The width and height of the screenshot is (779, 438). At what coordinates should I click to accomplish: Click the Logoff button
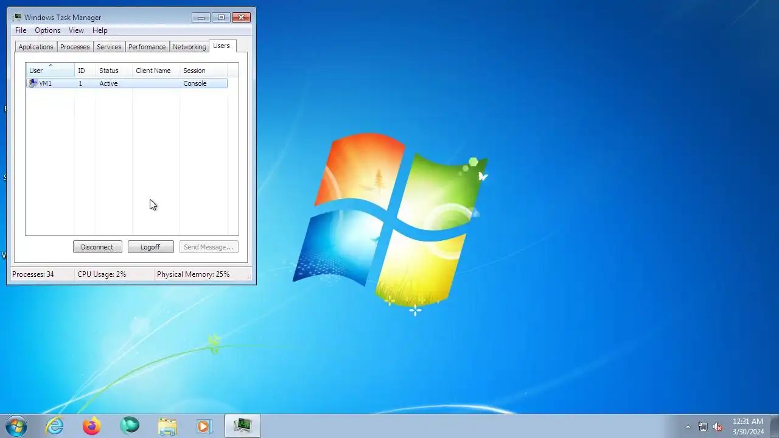click(150, 247)
